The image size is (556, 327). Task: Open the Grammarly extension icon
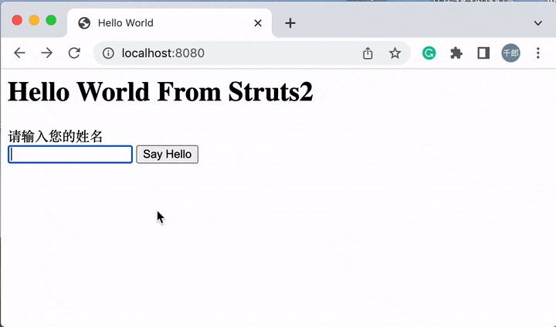point(429,53)
